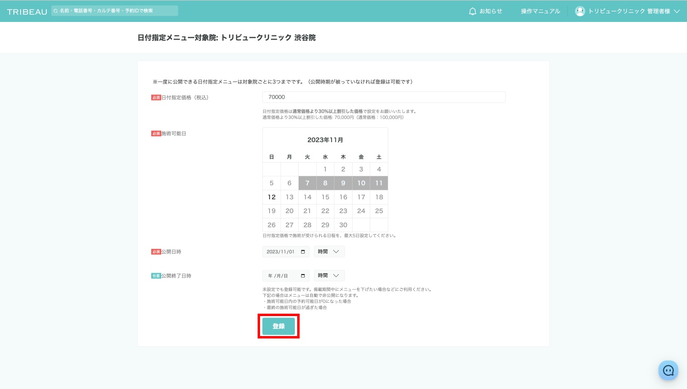This screenshot has height=389, width=687.
Task: Select November 15 on calendar
Action: point(325,197)
